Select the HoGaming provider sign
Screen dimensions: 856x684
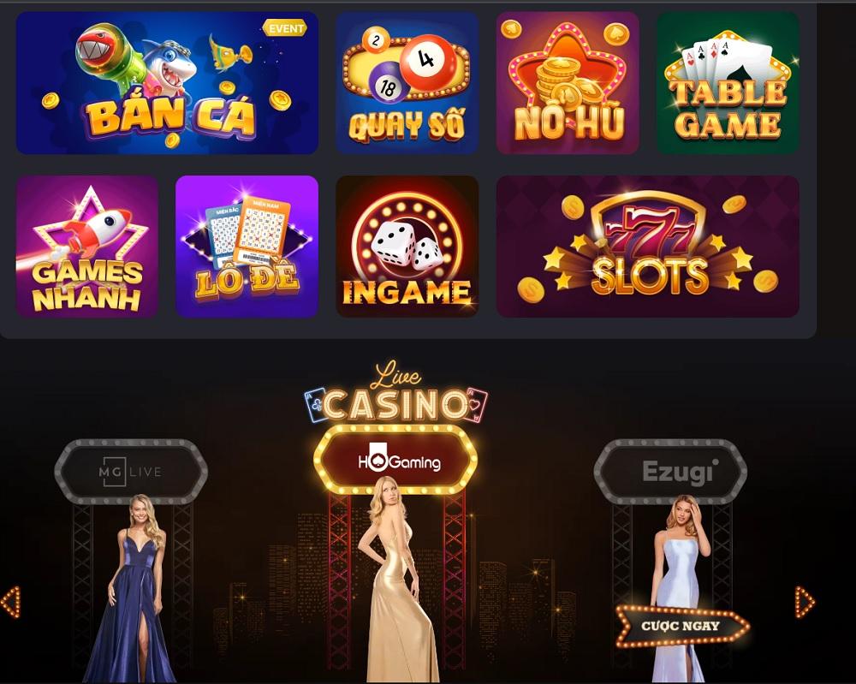click(395, 461)
